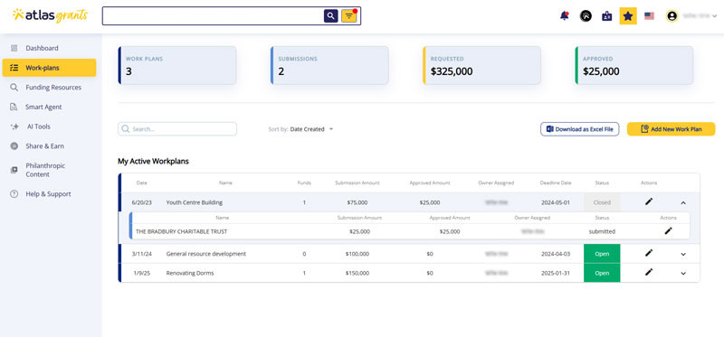Screen dimensions: 724x337
Task: Open the yellow filter icon button
Action: [x=349, y=16]
